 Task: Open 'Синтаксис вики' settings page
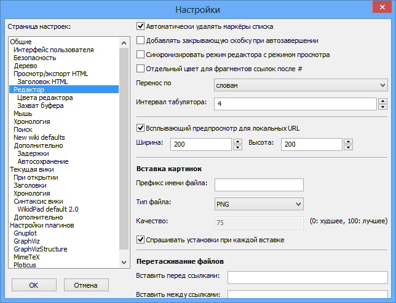[x=38, y=201]
